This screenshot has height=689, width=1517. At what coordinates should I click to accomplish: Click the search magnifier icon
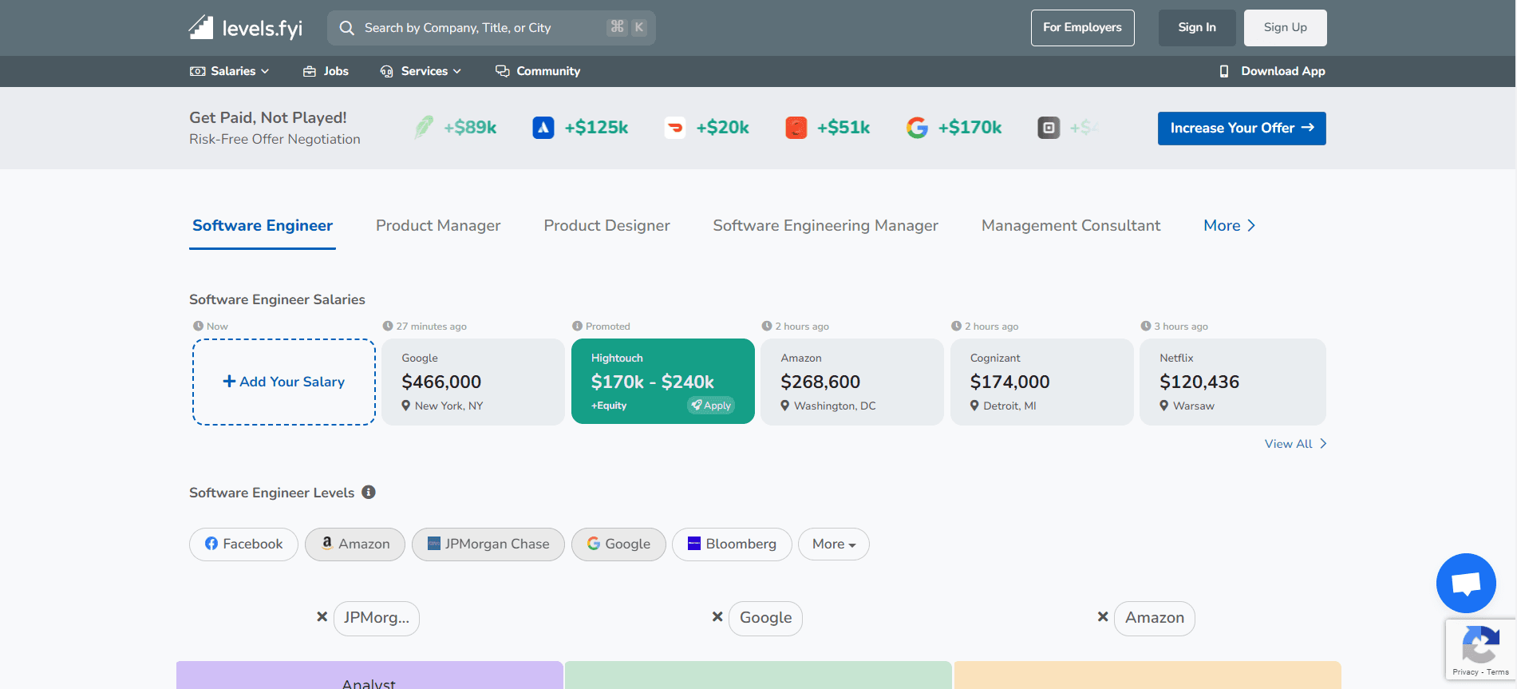point(346,28)
